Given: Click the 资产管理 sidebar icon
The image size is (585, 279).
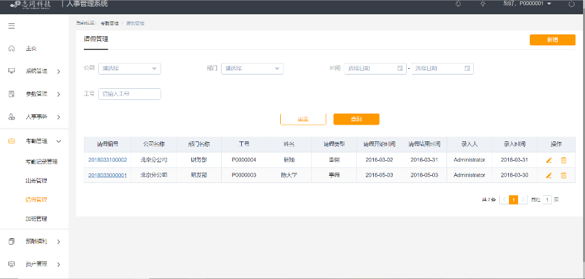Looking at the screenshot, I should (12, 264).
